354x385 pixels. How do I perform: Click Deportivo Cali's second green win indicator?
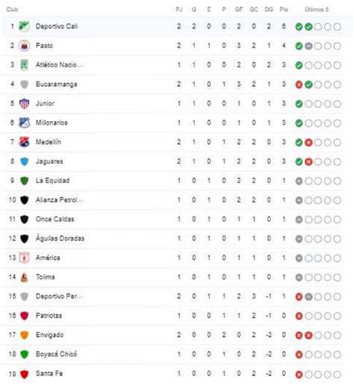tap(308, 27)
